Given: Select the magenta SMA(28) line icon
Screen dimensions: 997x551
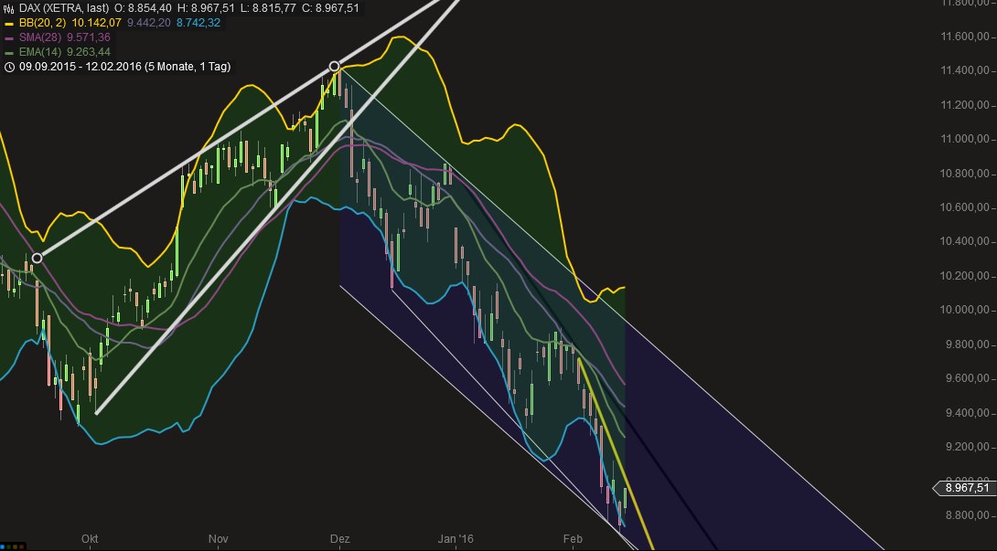Looking at the screenshot, I should (11, 38).
